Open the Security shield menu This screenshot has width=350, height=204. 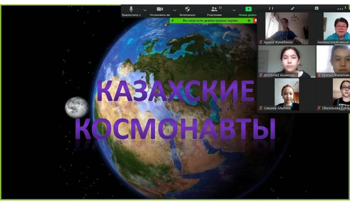point(188,9)
